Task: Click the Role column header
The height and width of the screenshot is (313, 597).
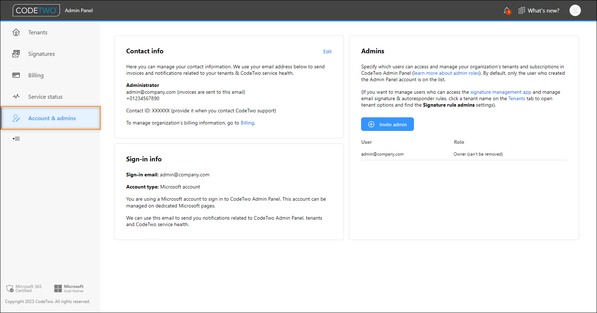Action: point(459,142)
